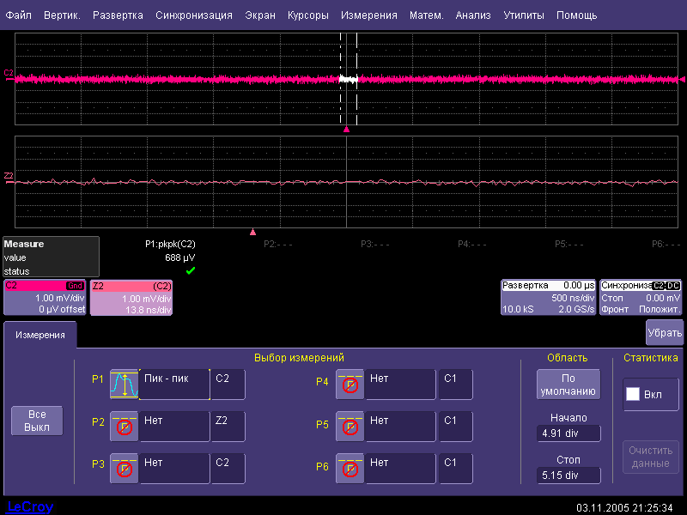Click the P5 disabled measurement icon
The image size is (687, 515).
(350, 427)
